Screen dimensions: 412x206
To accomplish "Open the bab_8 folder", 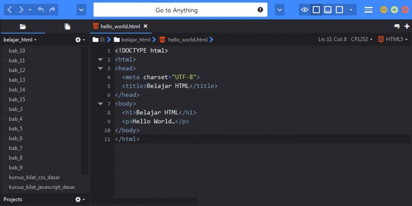I will pyautogui.click(x=16, y=158).
